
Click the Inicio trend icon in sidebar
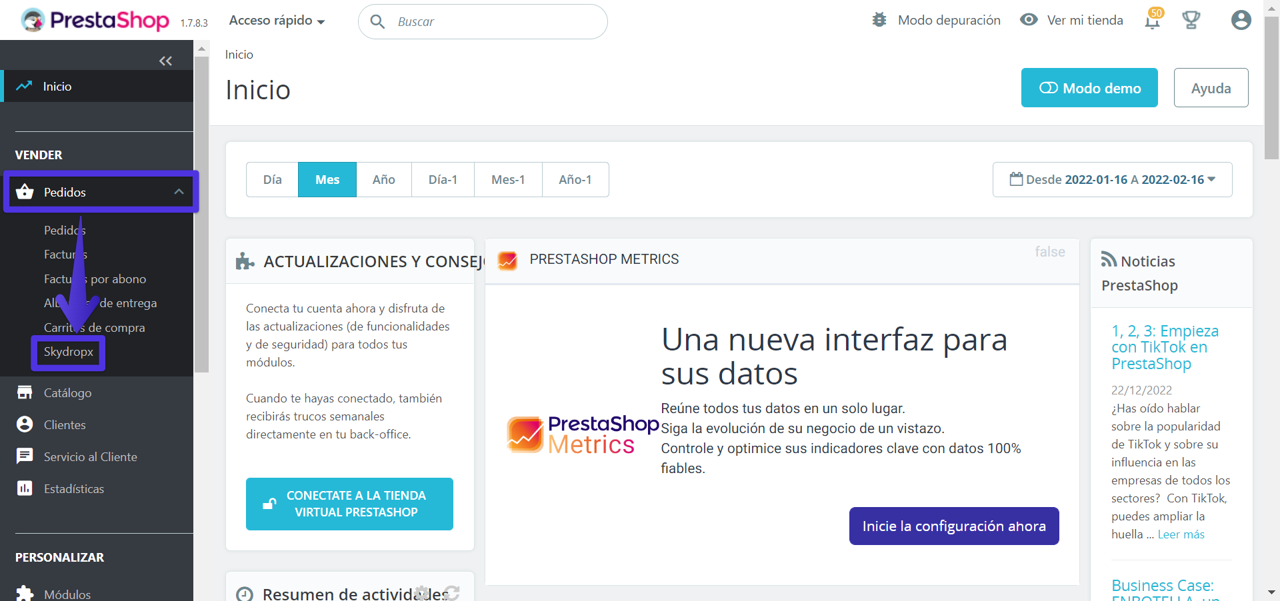tap(24, 86)
